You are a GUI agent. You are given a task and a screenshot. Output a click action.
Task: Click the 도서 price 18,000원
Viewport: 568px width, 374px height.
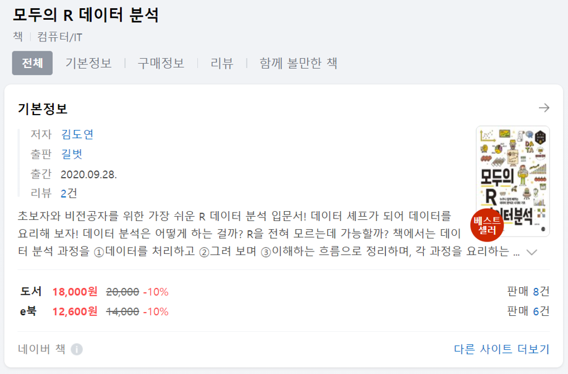pos(75,292)
